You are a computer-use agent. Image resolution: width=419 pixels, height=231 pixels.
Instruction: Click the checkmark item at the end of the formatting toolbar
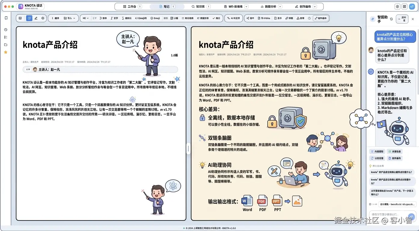pos(216,18)
